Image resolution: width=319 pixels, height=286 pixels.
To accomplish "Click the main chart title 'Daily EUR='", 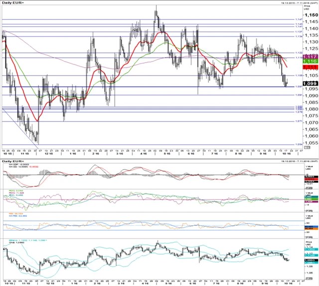I will (13, 4).
